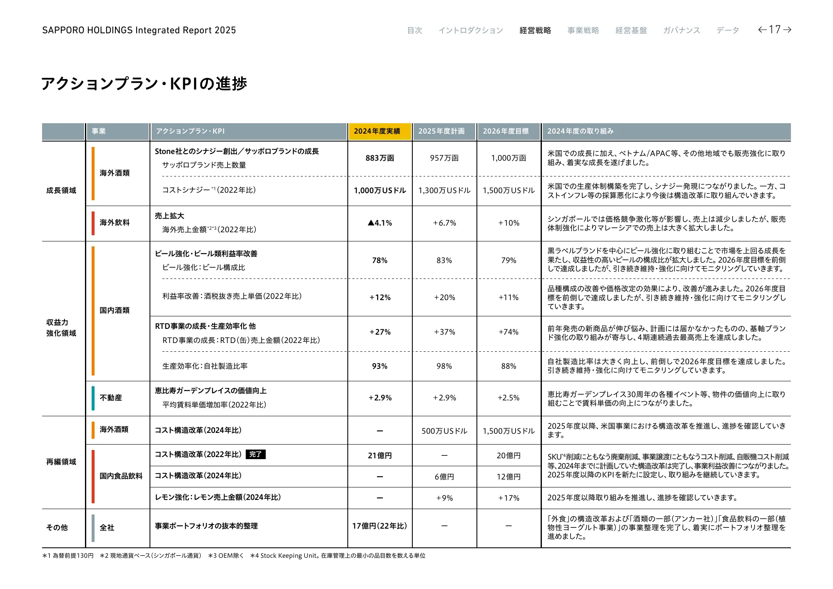Open the ガバナンス navigation tab

(681, 30)
